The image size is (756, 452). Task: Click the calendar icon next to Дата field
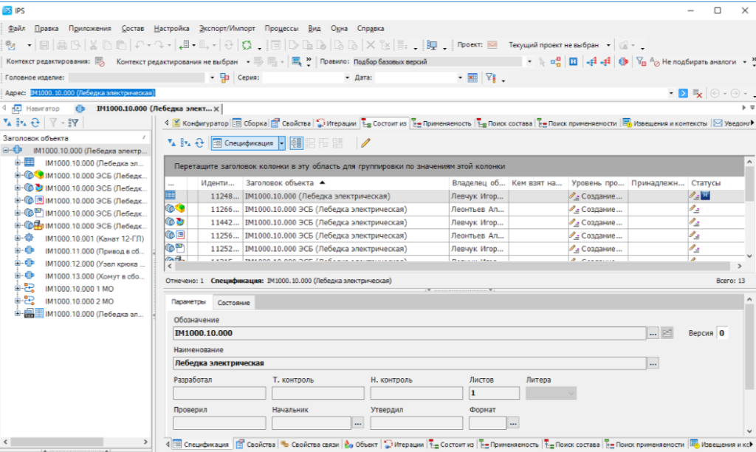tap(473, 78)
